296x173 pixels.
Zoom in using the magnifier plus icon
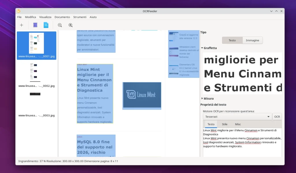pos(71,25)
